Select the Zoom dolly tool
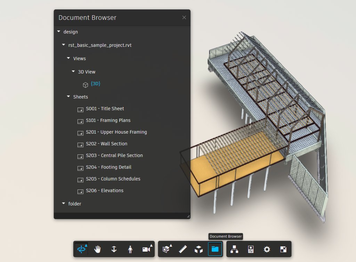The width and height of the screenshot is (356, 262). click(x=114, y=249)
